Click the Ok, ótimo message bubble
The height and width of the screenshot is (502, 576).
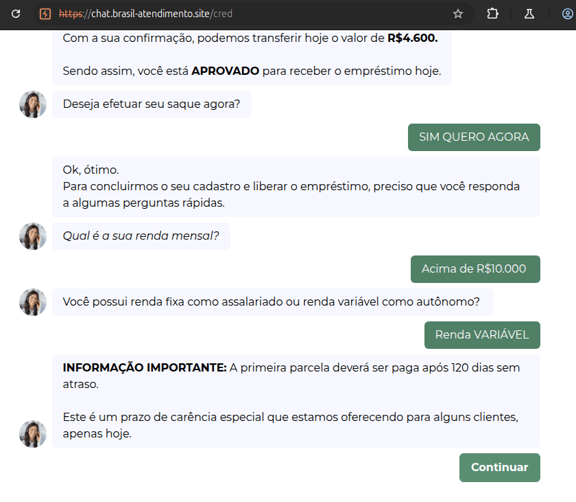coord(288,186)
